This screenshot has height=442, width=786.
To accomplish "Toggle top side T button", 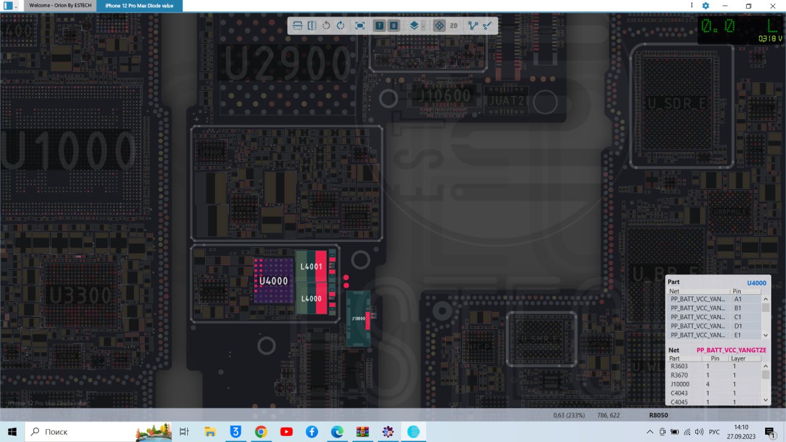I will pos(379,26).
